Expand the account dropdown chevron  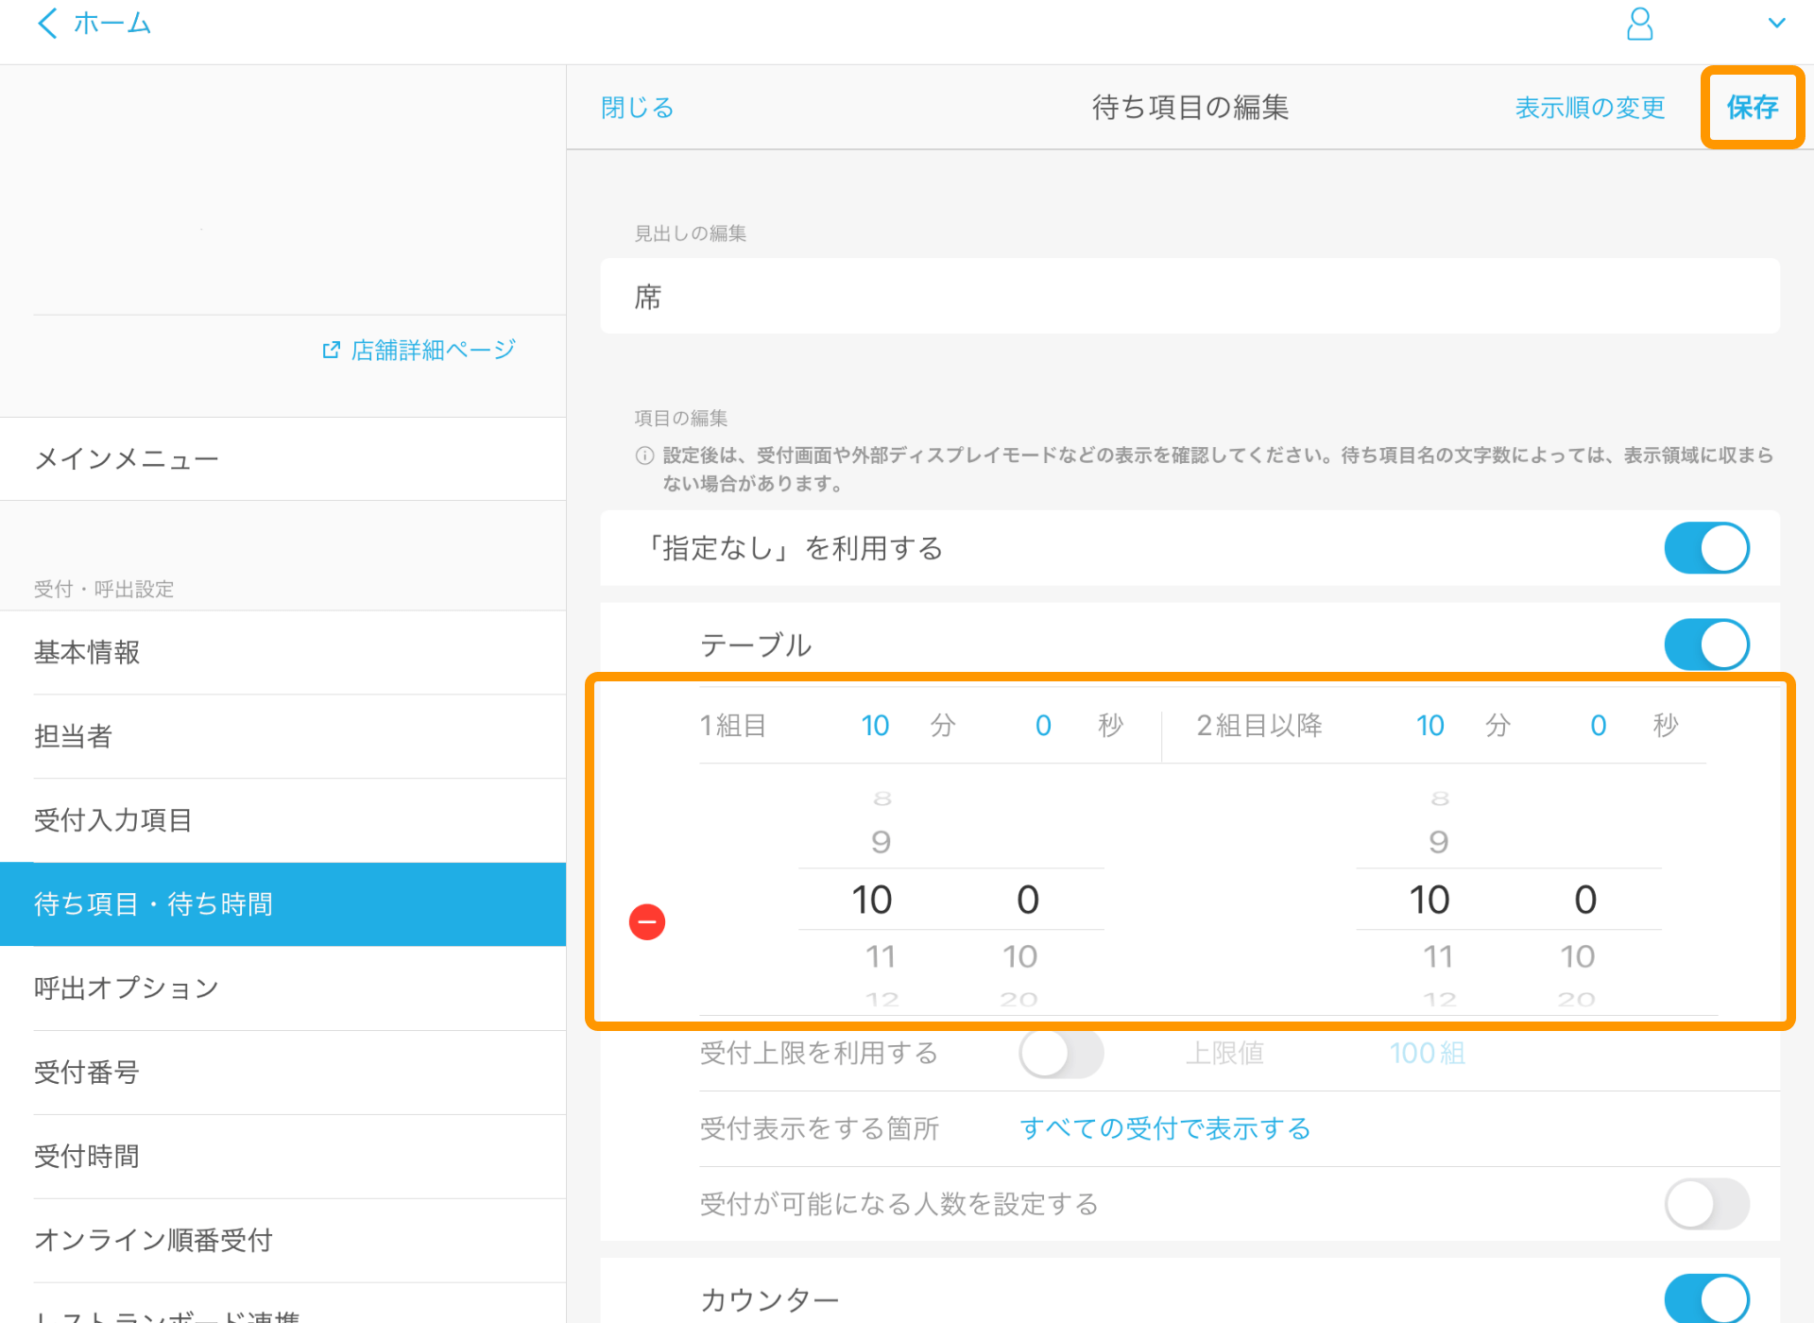coord(1776,23)
